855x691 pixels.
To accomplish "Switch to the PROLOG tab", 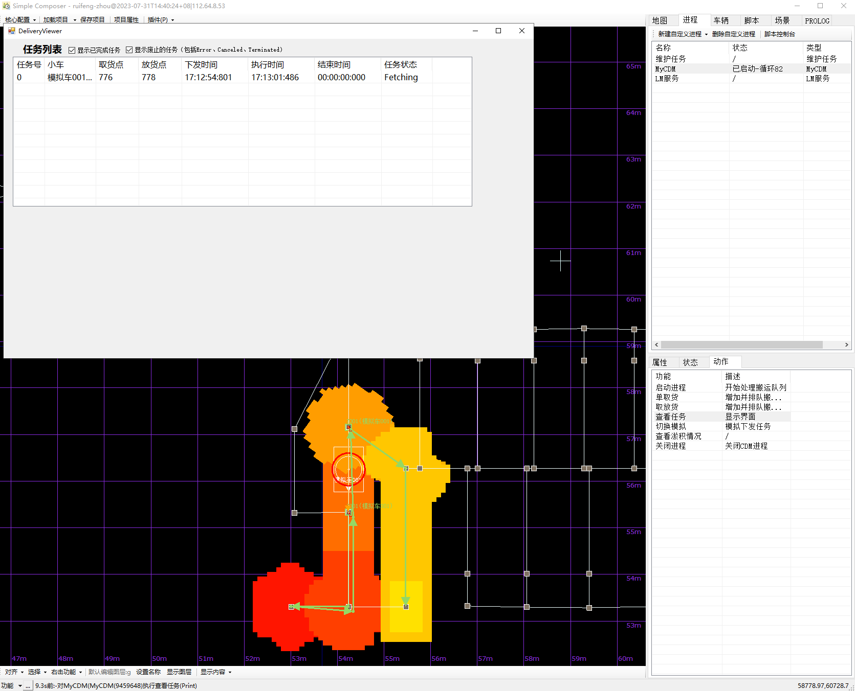I will click(x=817, y=21).
